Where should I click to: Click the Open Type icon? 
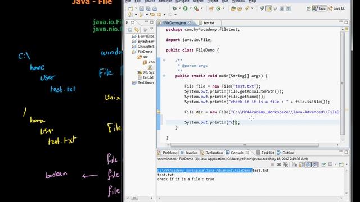coord(233,8)
